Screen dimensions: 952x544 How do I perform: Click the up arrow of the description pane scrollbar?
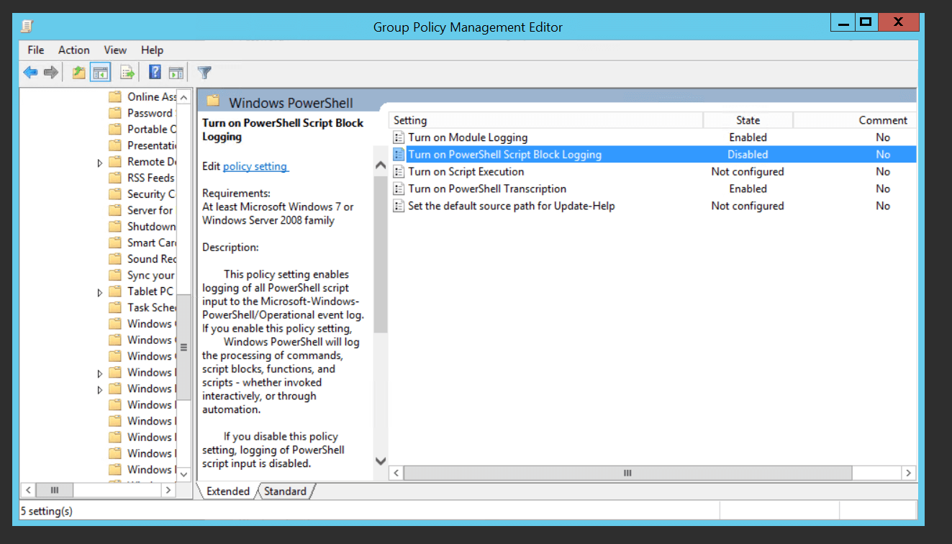(x=381, y=166)
